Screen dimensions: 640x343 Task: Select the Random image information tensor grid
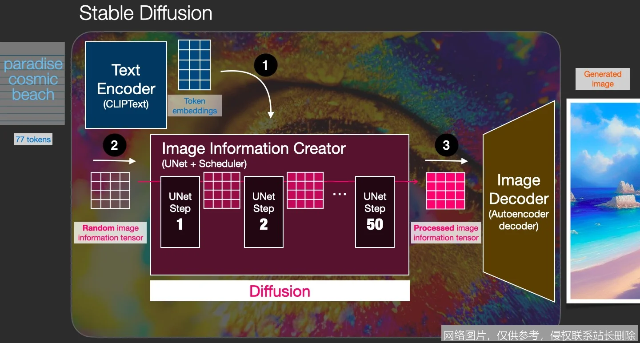click(x=110, y=190)
